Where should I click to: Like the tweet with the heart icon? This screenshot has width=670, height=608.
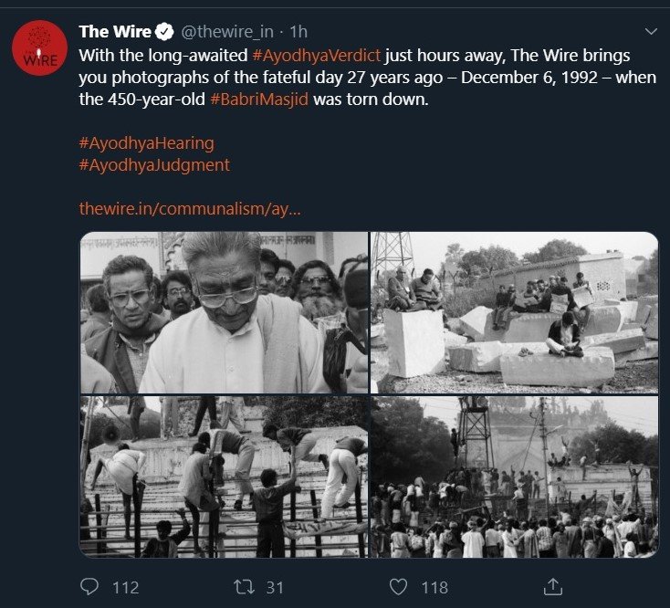398,587
